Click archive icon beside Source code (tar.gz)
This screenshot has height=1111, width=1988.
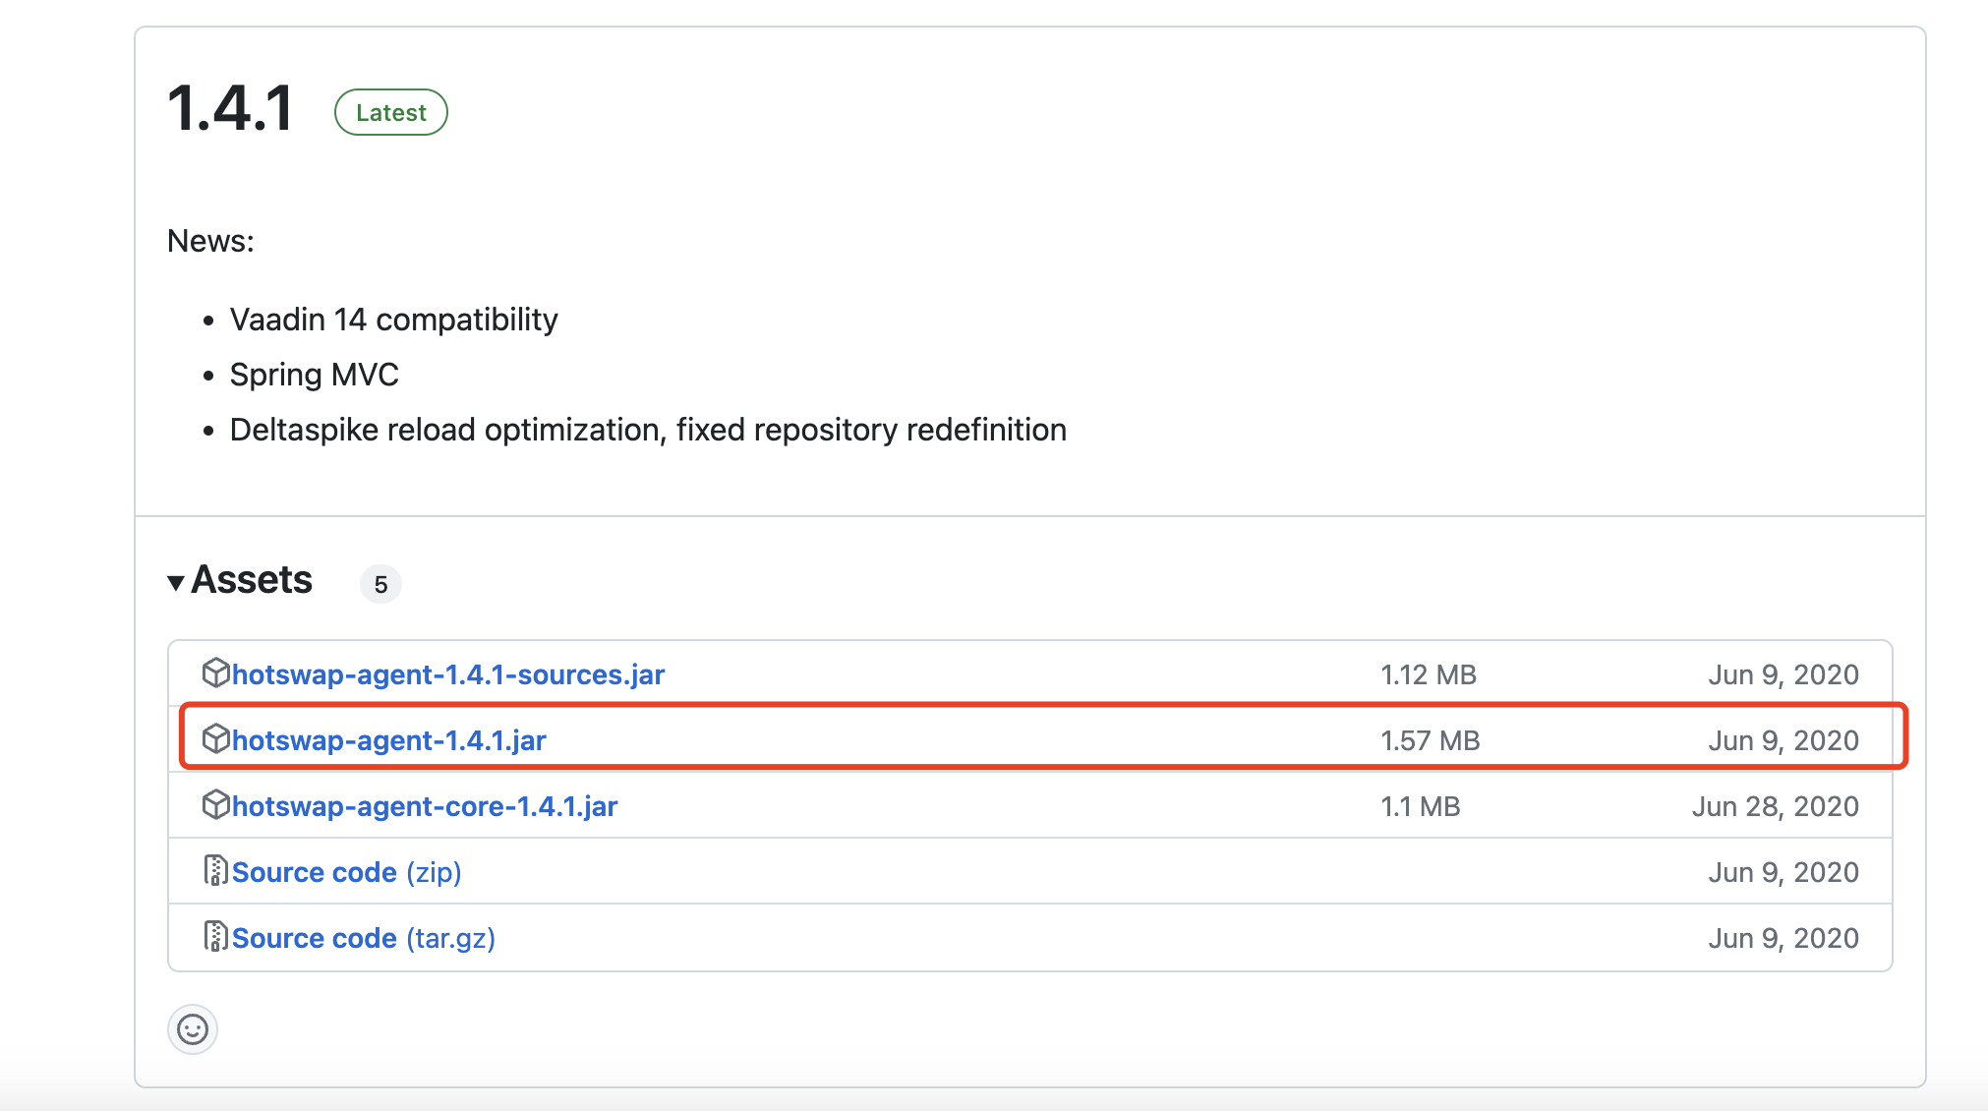[215, 937]
